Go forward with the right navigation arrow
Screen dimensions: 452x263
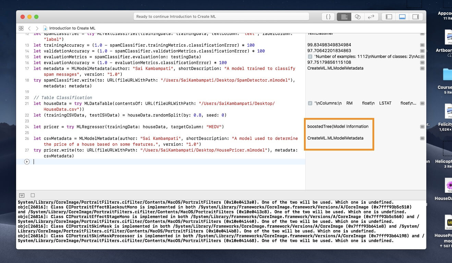pos(37,28)
